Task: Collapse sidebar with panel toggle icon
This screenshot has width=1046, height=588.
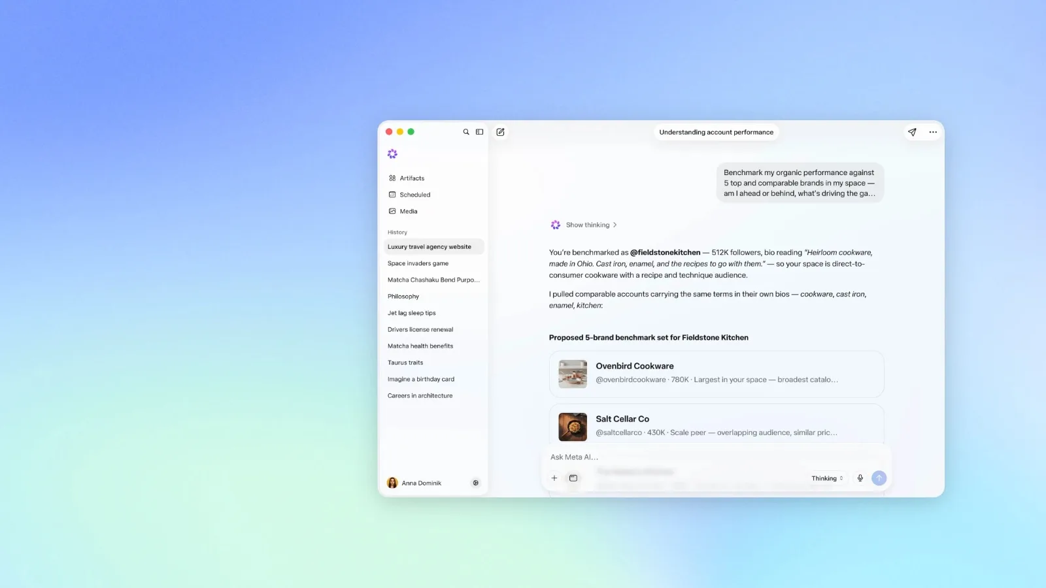Action: pos(479,132)
